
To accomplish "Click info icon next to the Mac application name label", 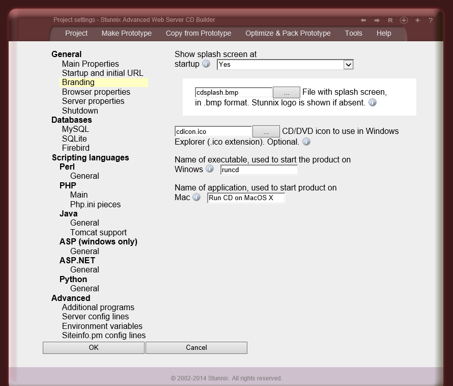I will tap(197, 198).
